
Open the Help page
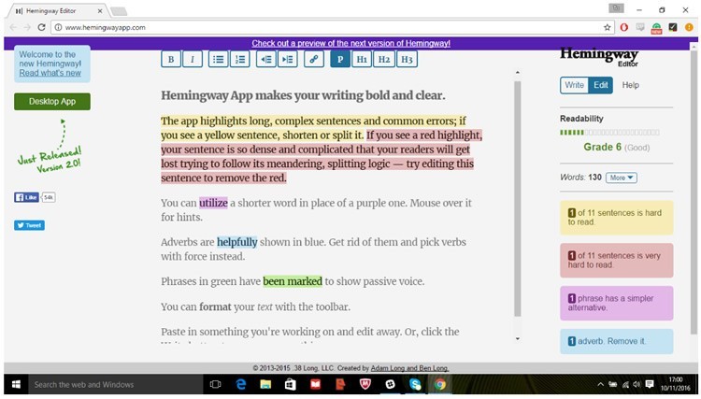tap(630, 85)
